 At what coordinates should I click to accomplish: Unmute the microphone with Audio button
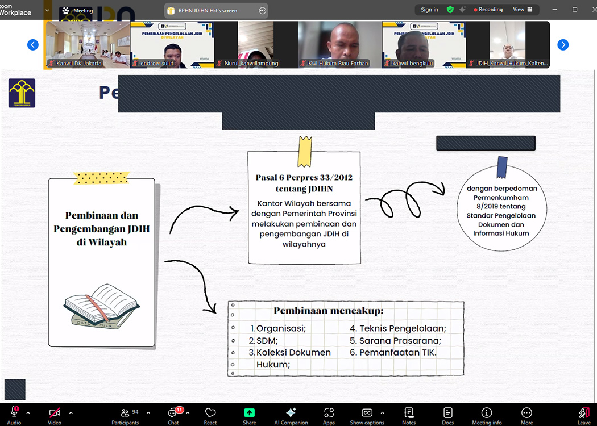point(14,414)
